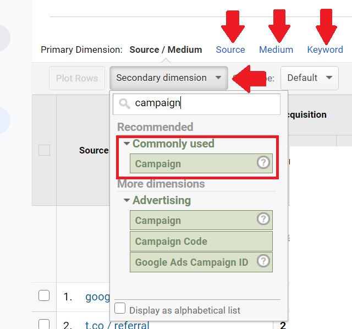Viewport: 352px width, 329px height.
Task: Switch primary dimension to Medium
Action: (276, 50)
